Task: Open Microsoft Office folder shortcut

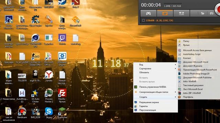Action: coord(49,59)
